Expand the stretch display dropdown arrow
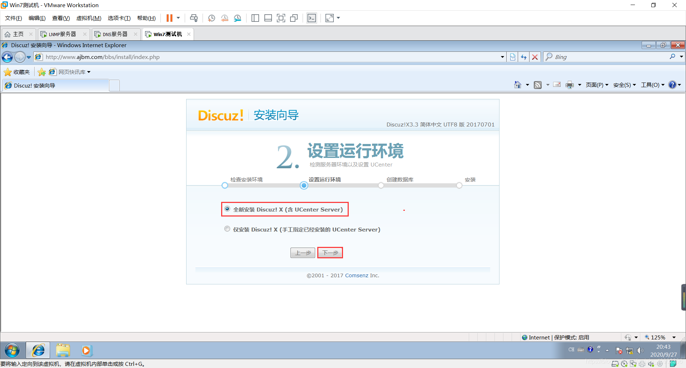This screenshot has height=368, width=686. [338, 18]
